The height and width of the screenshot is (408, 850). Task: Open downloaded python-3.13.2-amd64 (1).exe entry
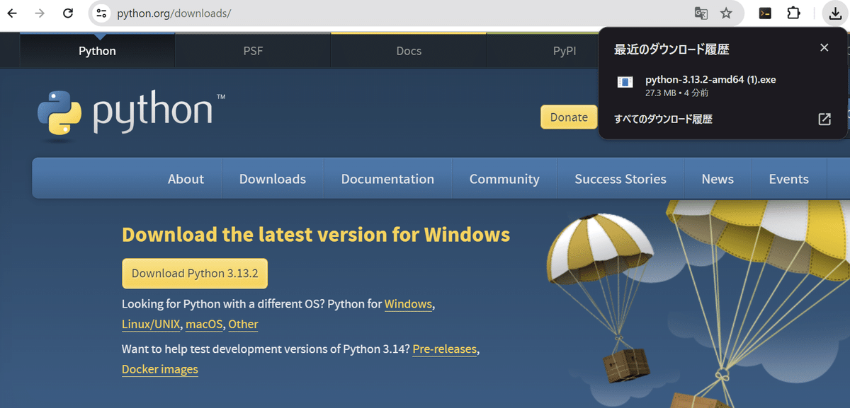tap(722, 86)
